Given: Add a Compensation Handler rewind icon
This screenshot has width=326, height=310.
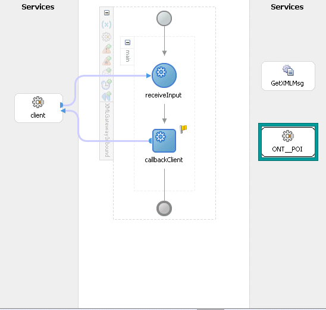Looking at the screenshot, I should [106, 96].
